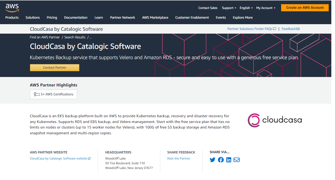The width and height of the screenshot is (335, 180).
Task: Open the Support dropdown
Action: click(x=229, y=8)
